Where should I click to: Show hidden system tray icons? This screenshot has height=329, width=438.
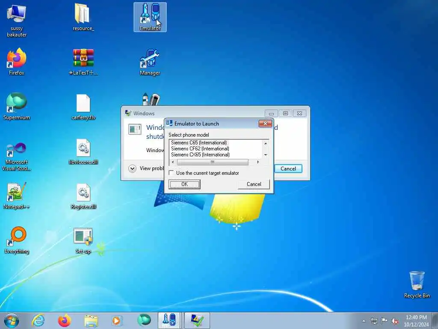tap(364, 321)
